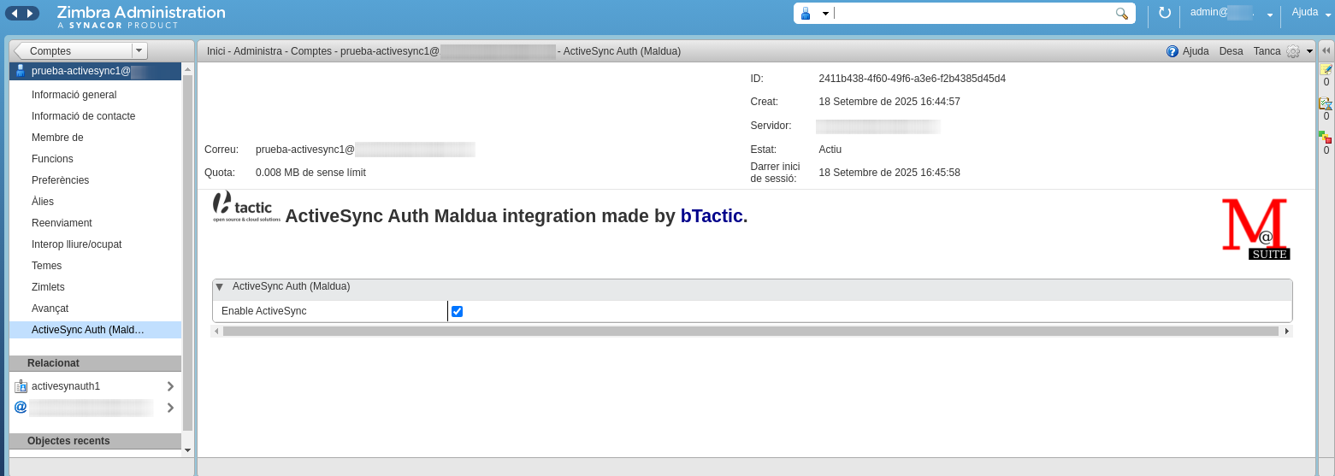Click the bTactic logo image
This screenshot has height=476, width=1335.
tap(246, 208)
